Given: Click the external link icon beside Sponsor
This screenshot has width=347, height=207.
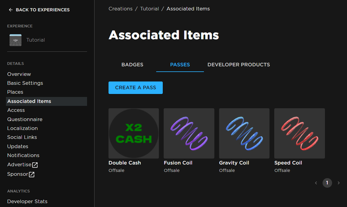Looking at the screenshot, I should [x=32, y=175].
